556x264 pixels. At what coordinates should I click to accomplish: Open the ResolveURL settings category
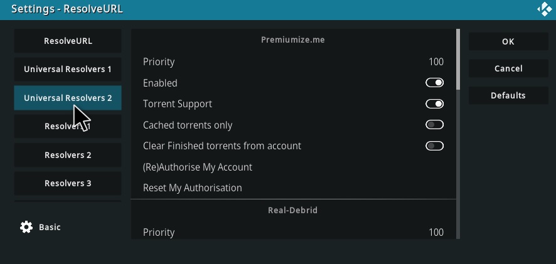[68, 41]
